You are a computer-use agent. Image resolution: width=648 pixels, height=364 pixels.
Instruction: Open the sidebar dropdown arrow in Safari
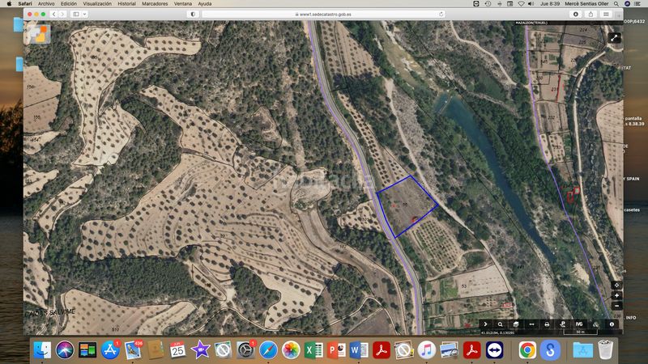pos(85,14)
